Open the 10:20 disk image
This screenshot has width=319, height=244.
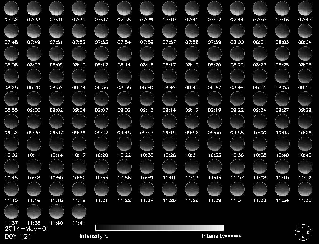[x=102, y=144]
